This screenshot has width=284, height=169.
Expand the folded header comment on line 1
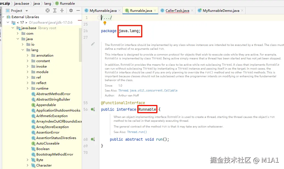(x=99, y=18)
